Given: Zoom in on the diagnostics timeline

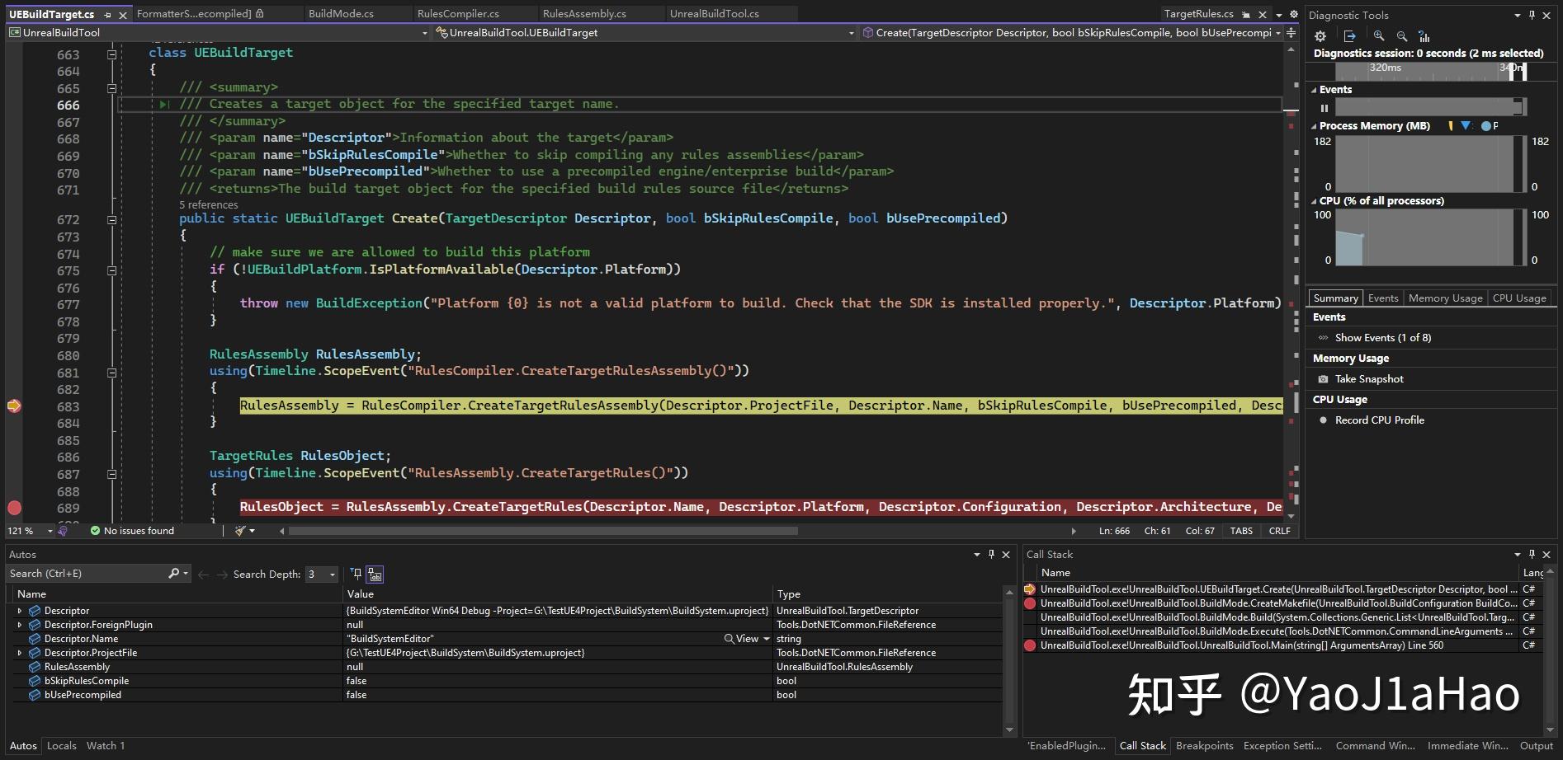Looking at the screenshot, I should [x=1378, y=36].
